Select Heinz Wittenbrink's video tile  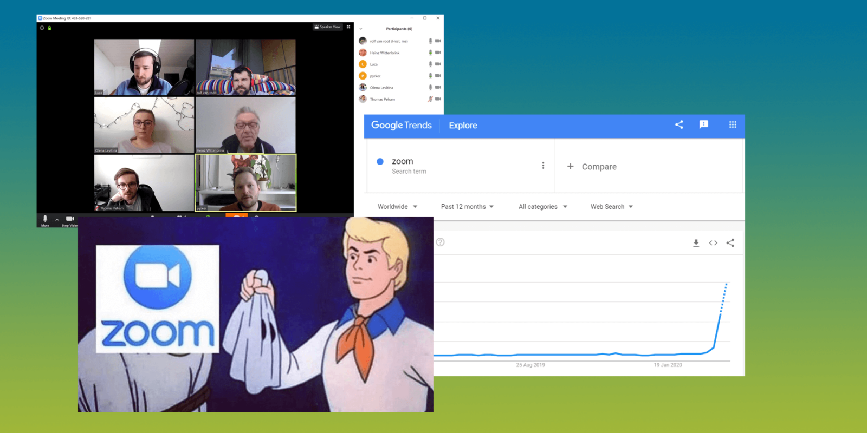(x=245, y=125)
